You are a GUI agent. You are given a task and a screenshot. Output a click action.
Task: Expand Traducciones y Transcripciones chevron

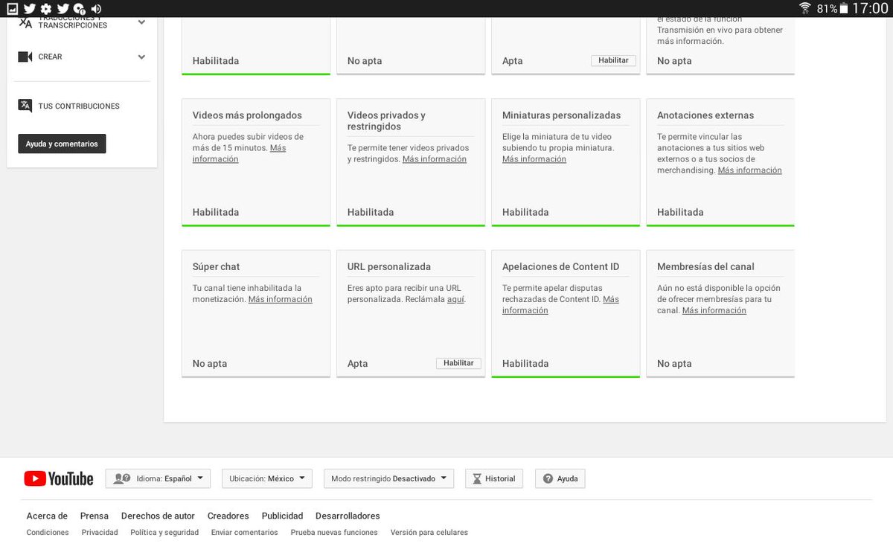(x=141, y=22)
